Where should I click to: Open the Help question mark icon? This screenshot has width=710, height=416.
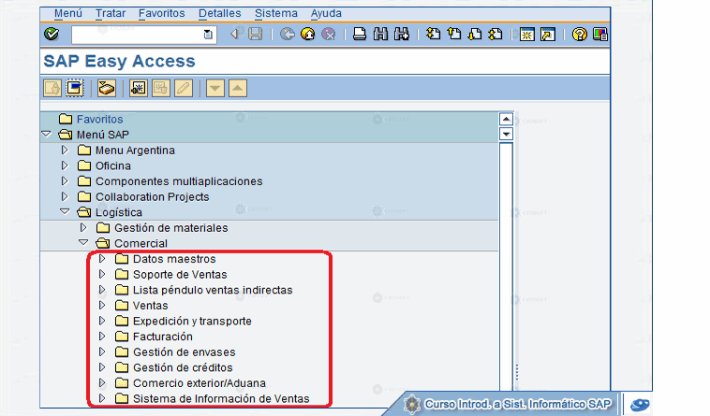(x=579, y=35)
